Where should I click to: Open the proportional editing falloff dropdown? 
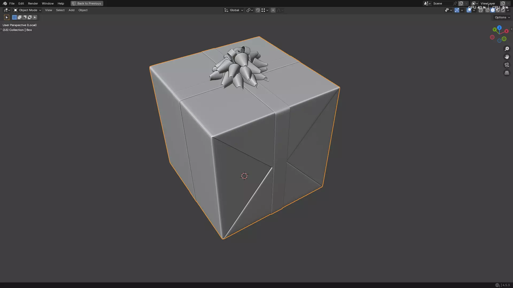(x=280, y=10)
